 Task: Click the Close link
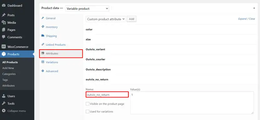252,19
